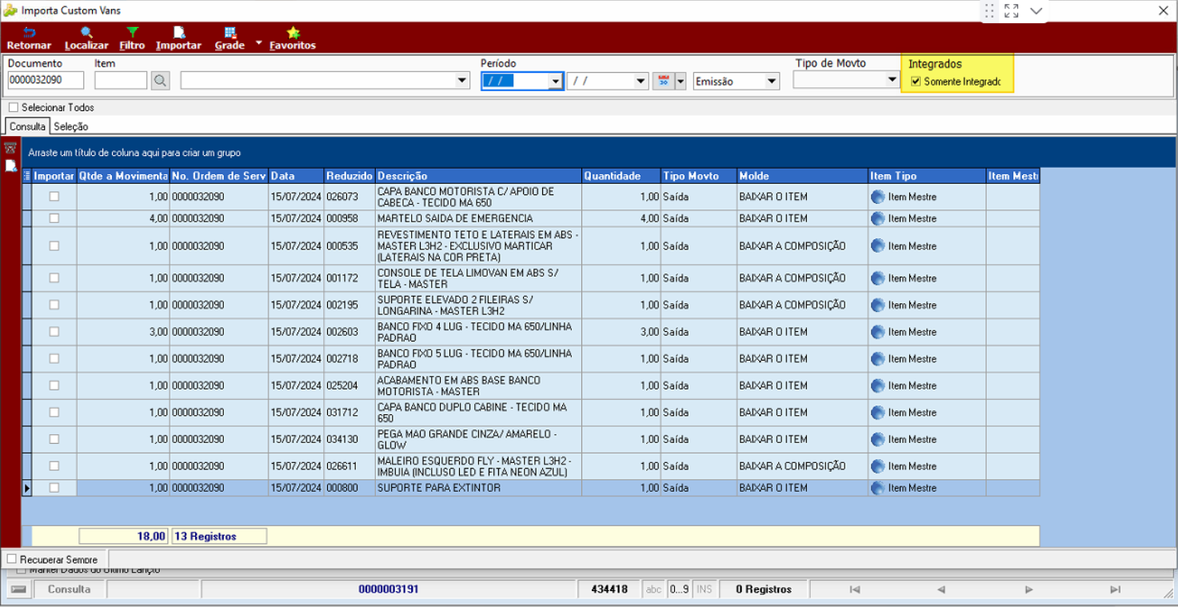Open the calendar icon in Período

(662, 81)
